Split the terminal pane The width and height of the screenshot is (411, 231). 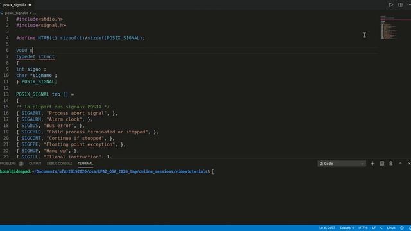(382, 164)
